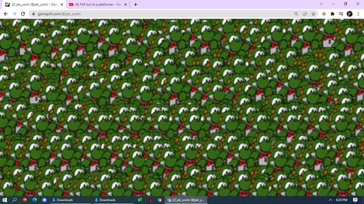
Task: Switch to the FNF but its a platformer tab
Action: tap(98, 4)
